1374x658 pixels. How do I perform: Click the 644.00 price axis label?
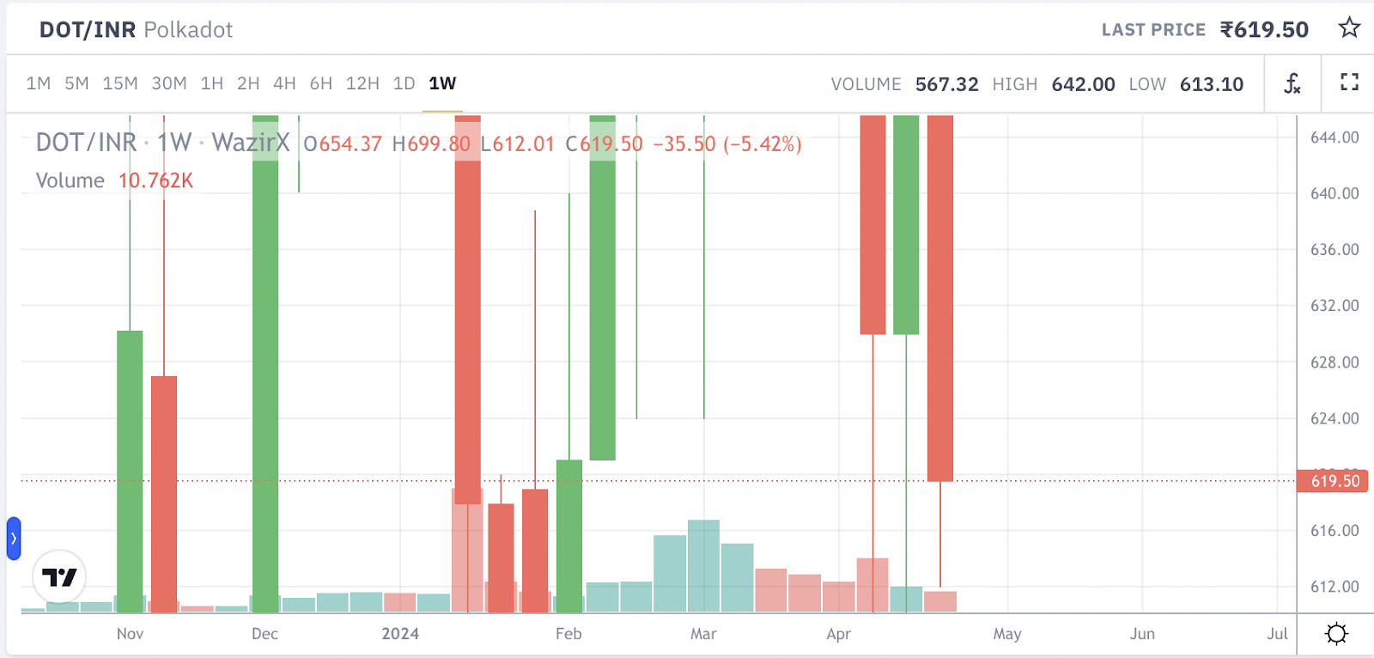(1334, 137)
